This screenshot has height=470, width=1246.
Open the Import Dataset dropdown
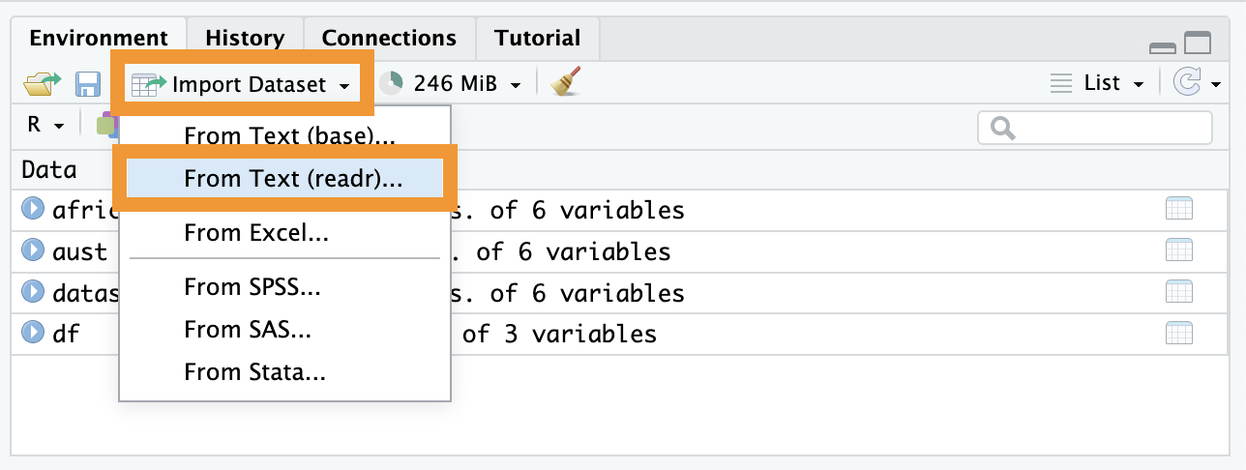tap(241, 84)
